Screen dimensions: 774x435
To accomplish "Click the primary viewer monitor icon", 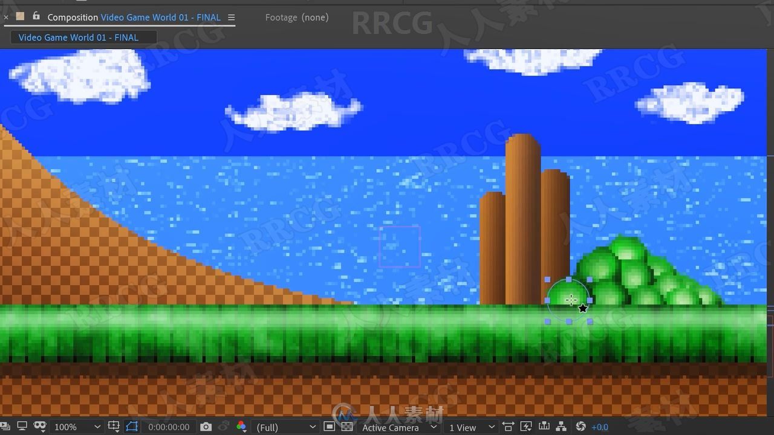I will pyautogui.click(x=22, y=427).
